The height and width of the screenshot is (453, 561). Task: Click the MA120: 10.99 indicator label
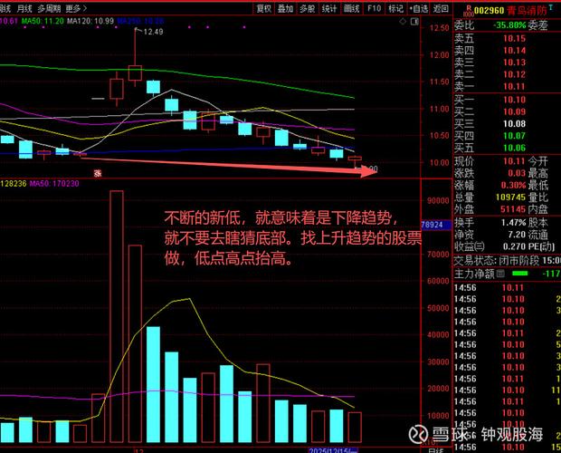pyautogui.click(x=90, y=21)
